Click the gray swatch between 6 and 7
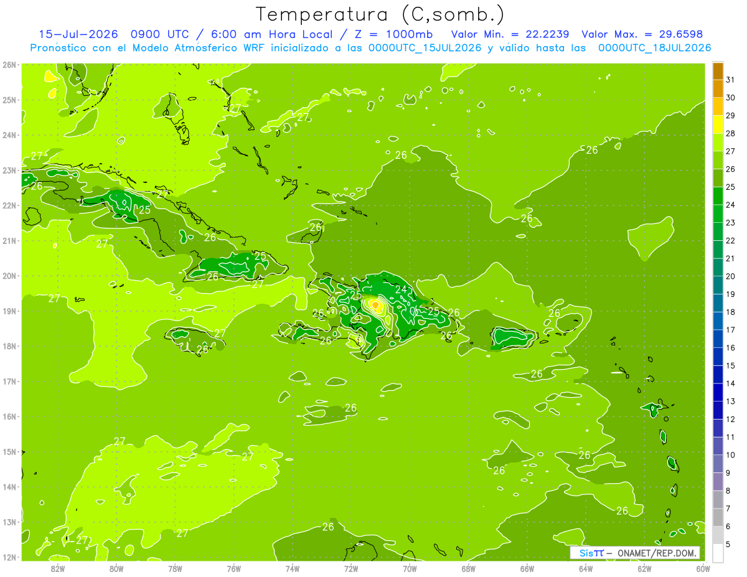This screenshot has width=747, height=577. [718, 517]
